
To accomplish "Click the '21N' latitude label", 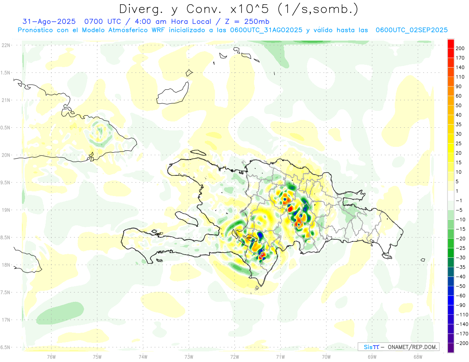I will pos(6,100).
